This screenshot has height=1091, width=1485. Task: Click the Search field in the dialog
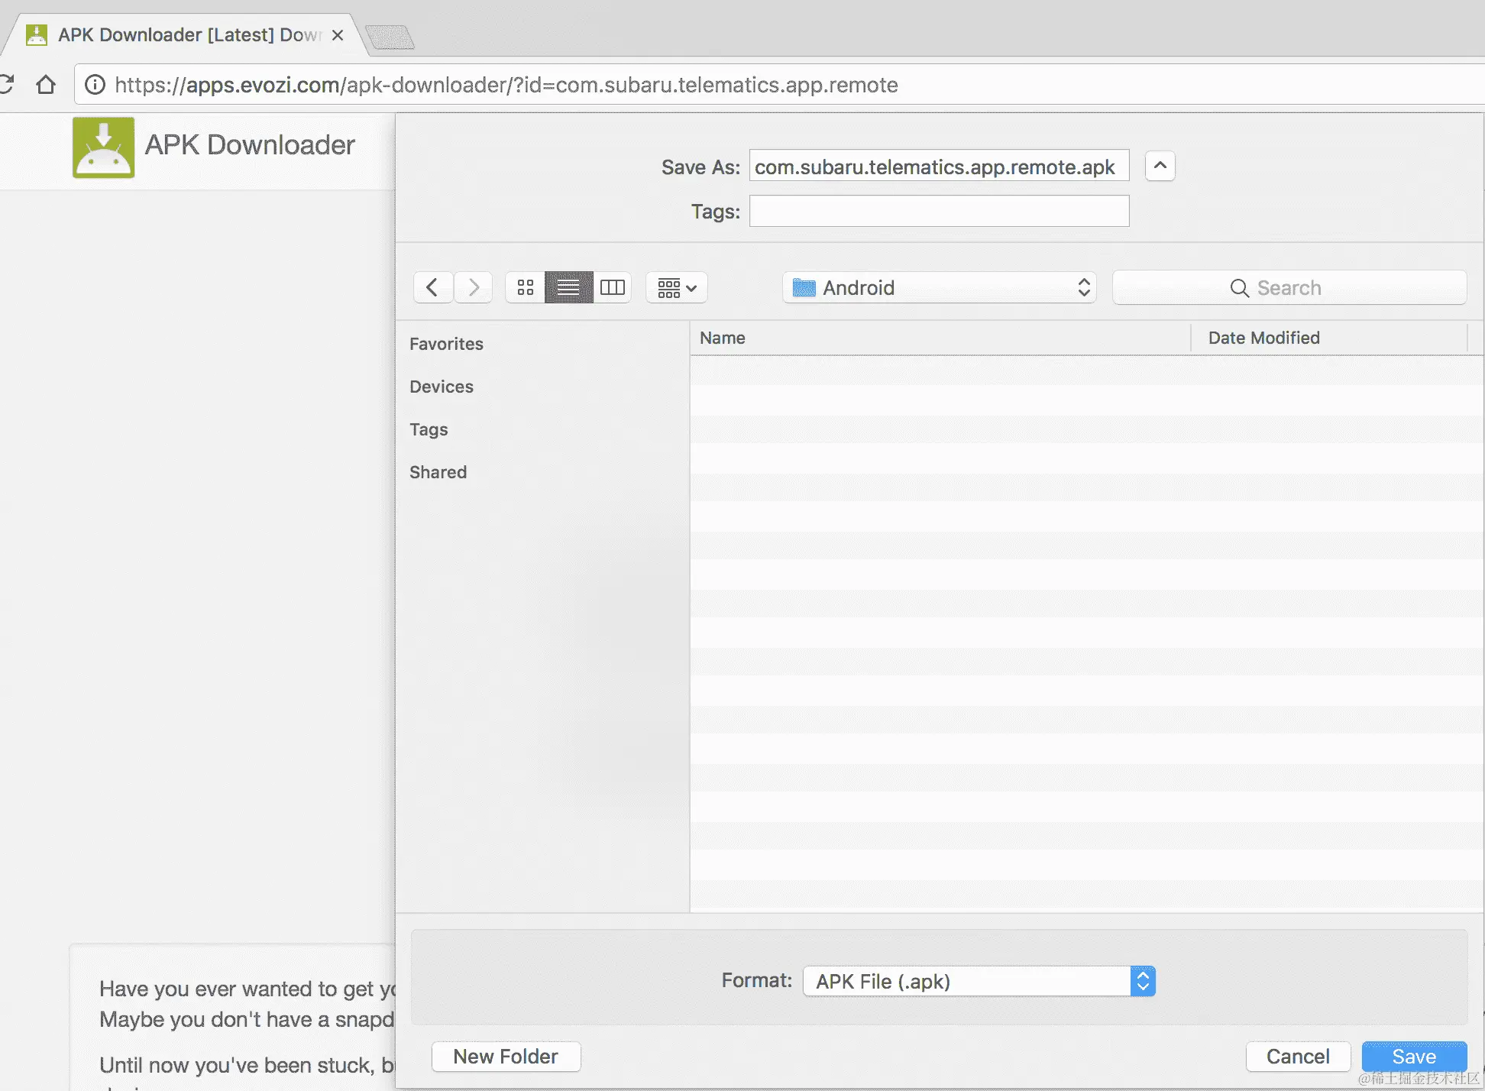(1289, 287)
